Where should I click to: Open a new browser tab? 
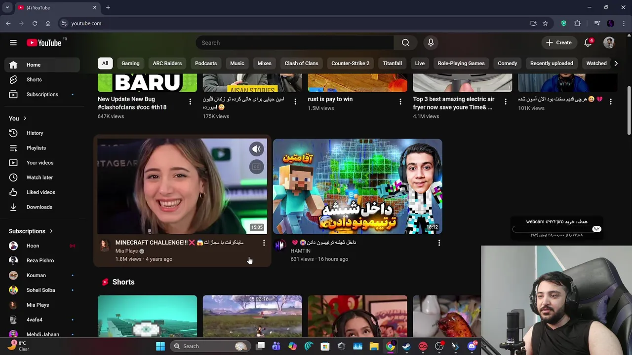click(x=108, y=7)
